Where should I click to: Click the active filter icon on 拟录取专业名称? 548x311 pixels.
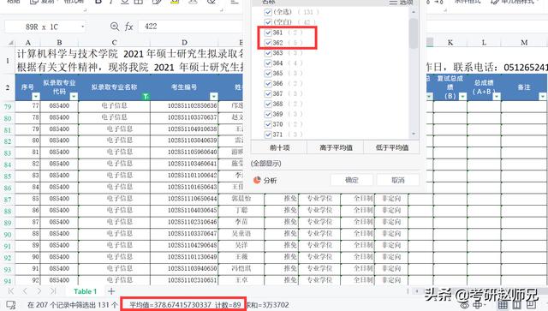click(x=146, y=97)
